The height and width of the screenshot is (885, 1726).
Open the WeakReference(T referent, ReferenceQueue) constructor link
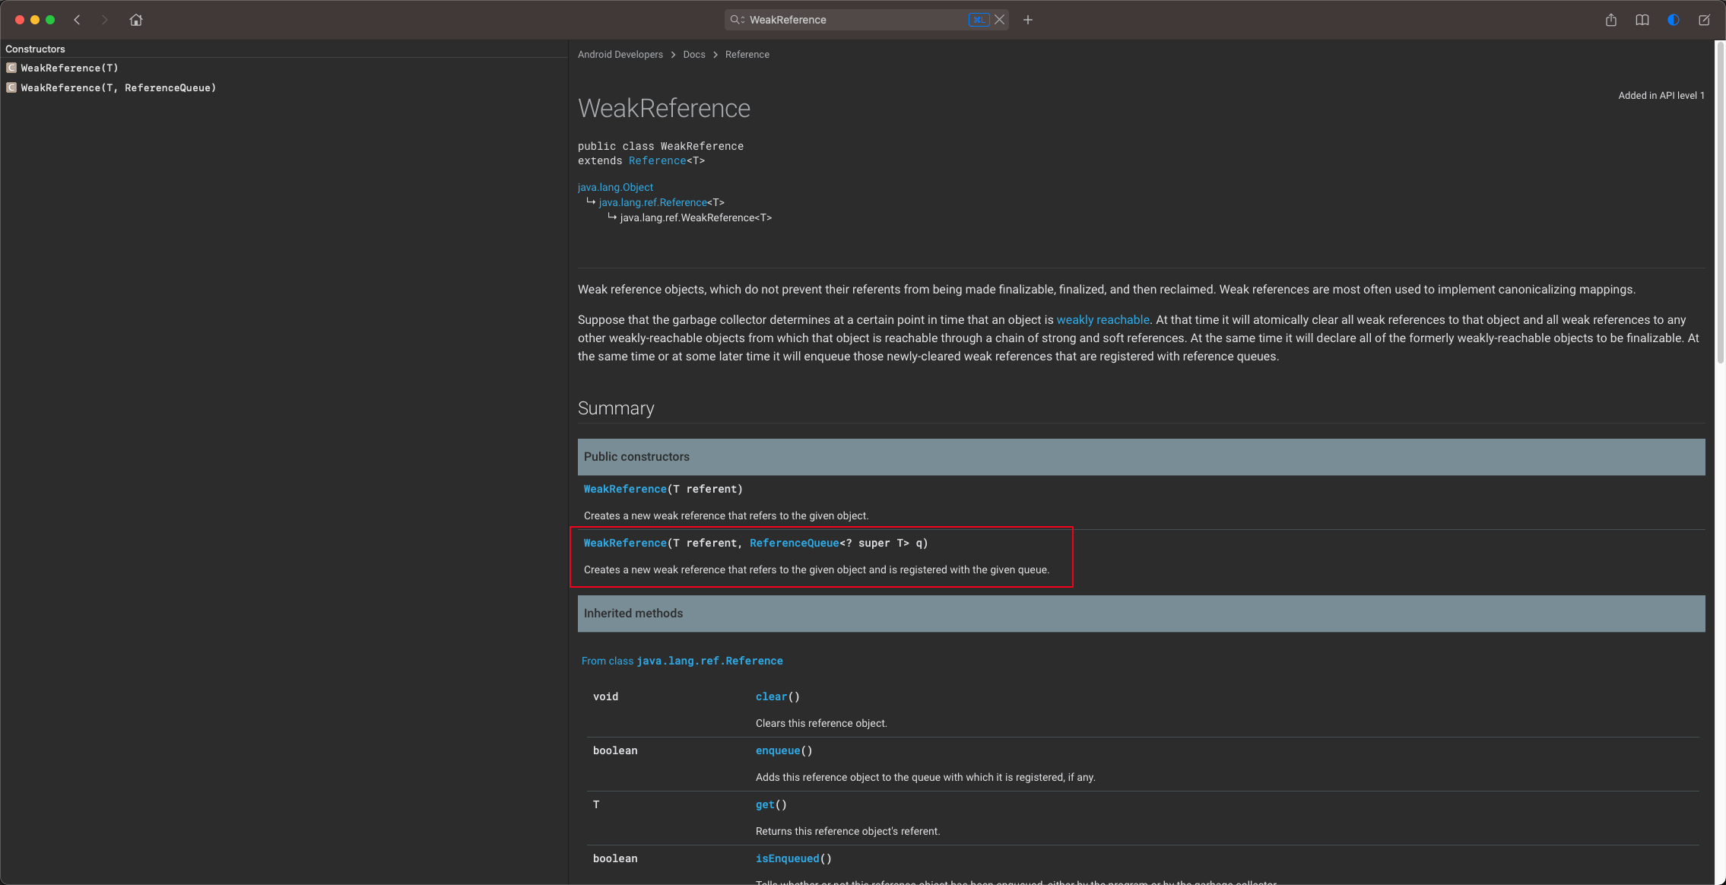tap(625, 543)
